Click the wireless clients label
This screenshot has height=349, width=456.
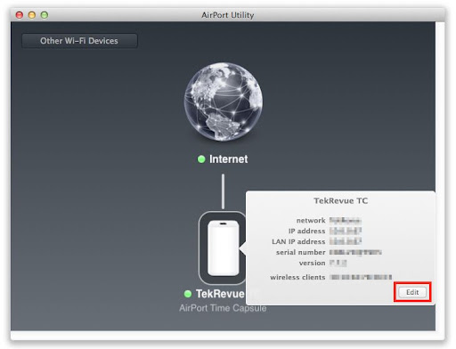[x=297, y=277]
